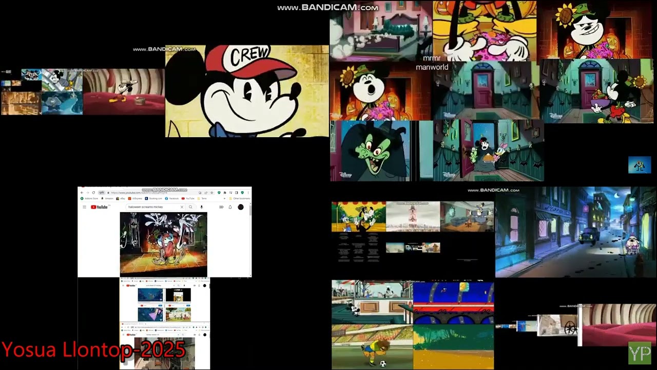657x370 pixels.
Task: Click the skeleton Halloween video player
Action: [164, 245]
